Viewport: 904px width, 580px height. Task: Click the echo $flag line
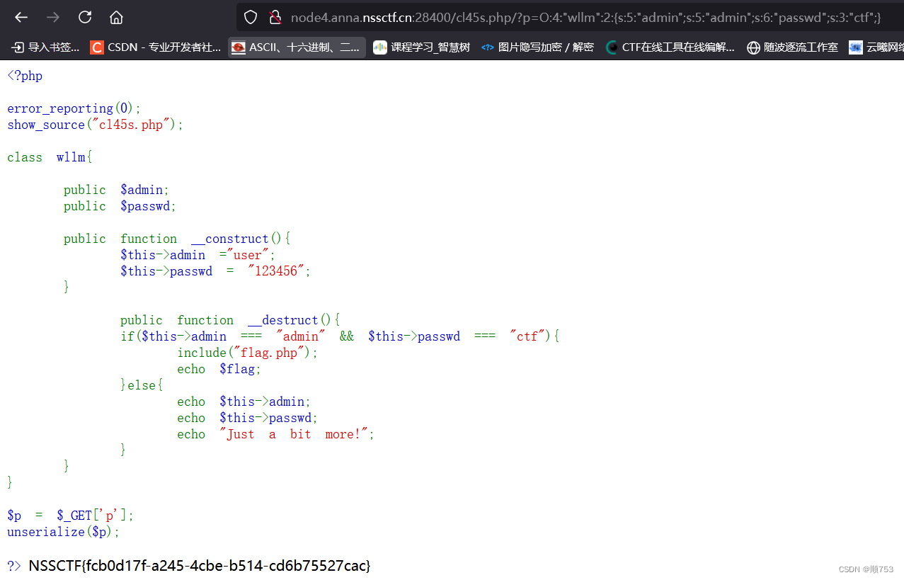pyautogui.click(x=219, y=369)
